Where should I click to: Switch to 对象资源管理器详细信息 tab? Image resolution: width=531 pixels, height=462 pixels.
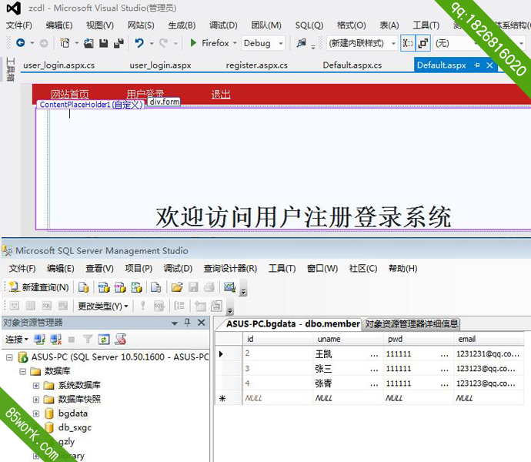click(x=412, y=324)
